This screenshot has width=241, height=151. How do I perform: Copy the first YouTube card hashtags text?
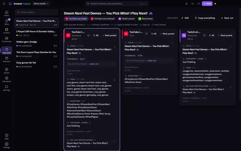[89, 111]
